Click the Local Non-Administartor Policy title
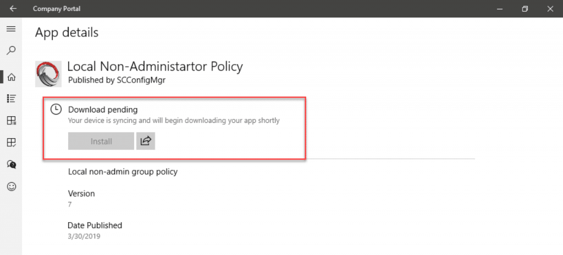Viewport: 563px width, 255px height. (155, 66)
